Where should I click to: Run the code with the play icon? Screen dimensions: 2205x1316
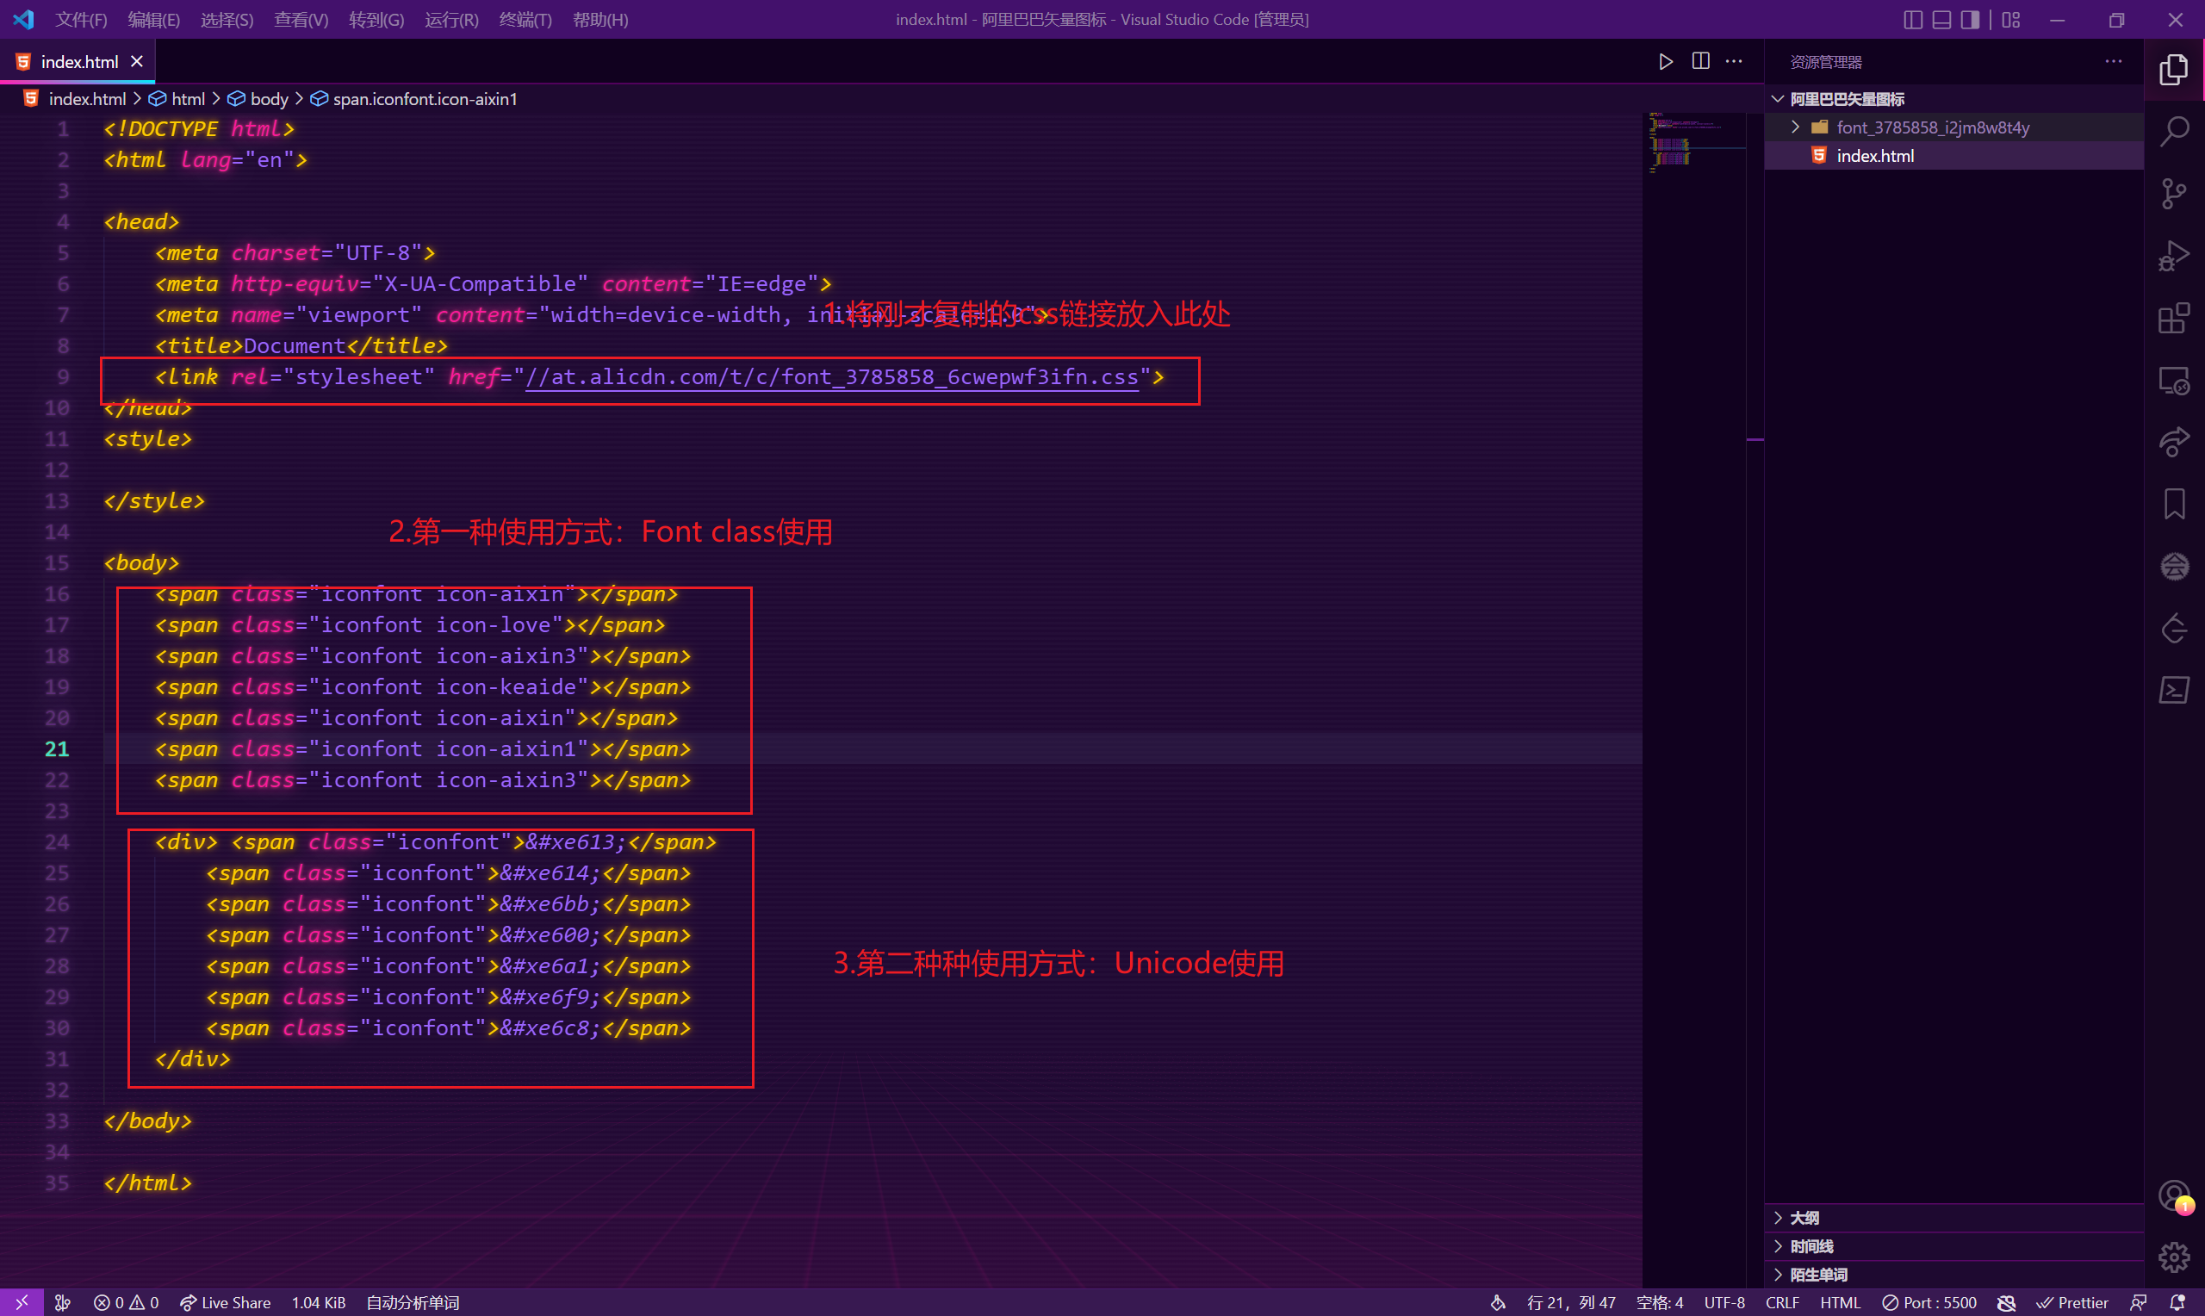pyautogui.click(x=1665, y=61)
